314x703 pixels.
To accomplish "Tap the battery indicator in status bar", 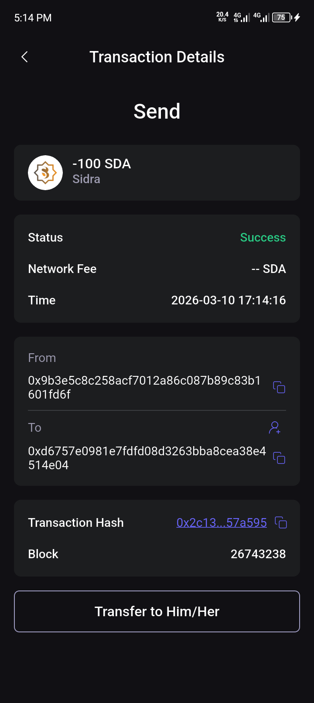I will pos(282,17).
